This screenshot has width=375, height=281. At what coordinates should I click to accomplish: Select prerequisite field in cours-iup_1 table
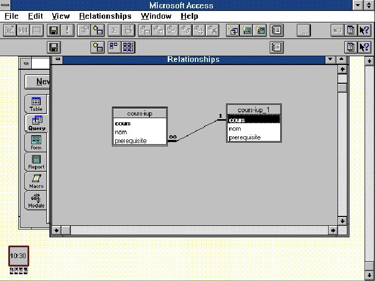[254, 137]
